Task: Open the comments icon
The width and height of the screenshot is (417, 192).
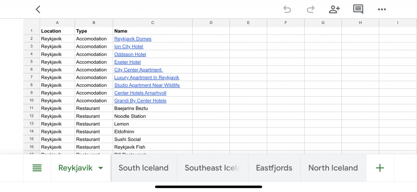Action: click(358, 10)
